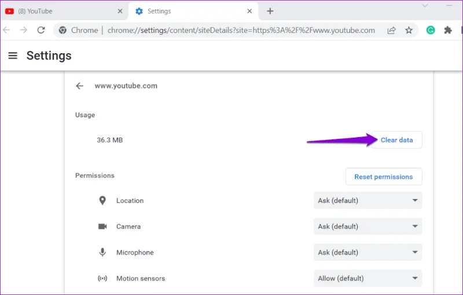Screen dimensions: 463x295
Task: Click the Camera permission icon
Action: coord(102,227)
